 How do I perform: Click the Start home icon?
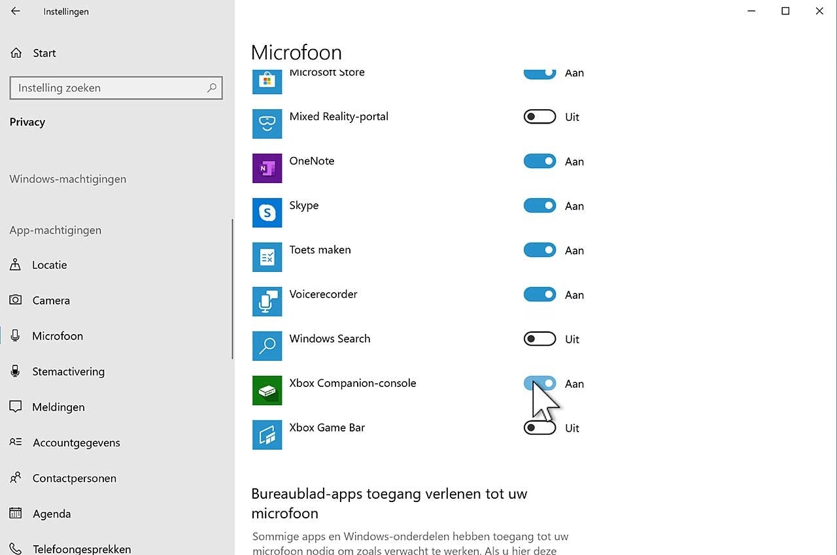16,53
